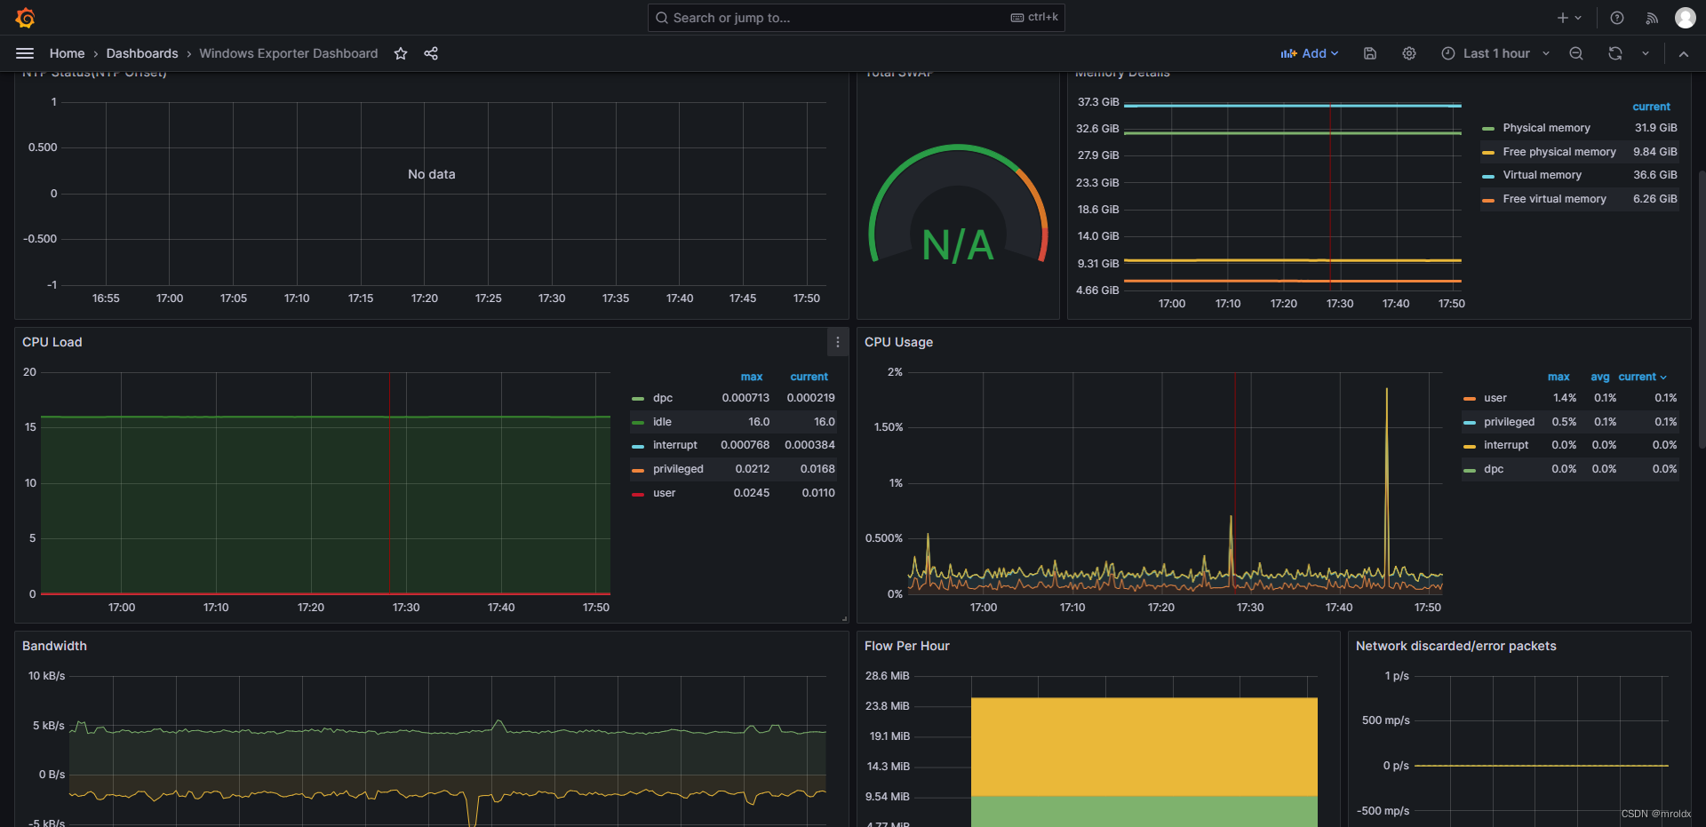Click the search magnifier icon
Viewport: 1706px width, 827px height.
tap(662, 18)
